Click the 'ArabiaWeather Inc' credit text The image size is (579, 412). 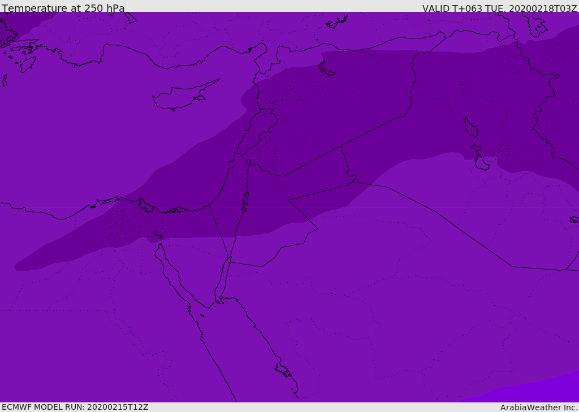539,407
